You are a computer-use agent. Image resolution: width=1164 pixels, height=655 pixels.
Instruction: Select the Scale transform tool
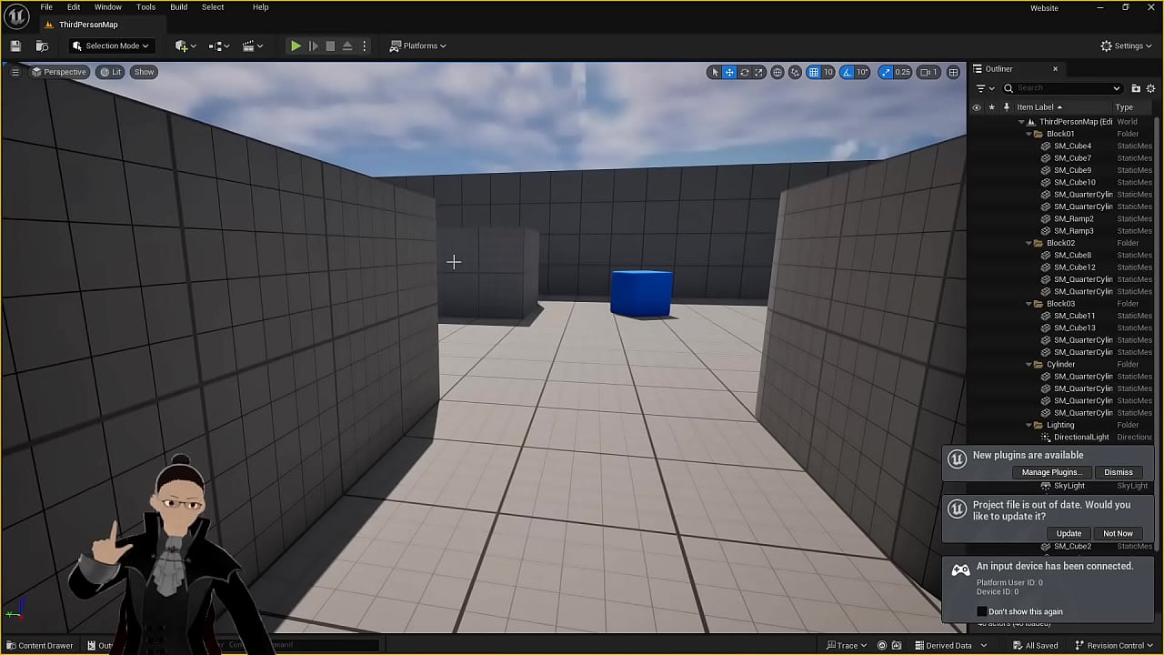(760, 72)
